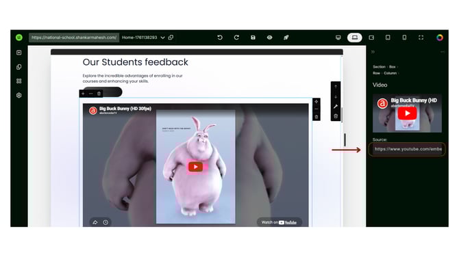Select the Our Students feedback heading
The width and height of the screenshot is (459, 257).
[x=135, y=62]
